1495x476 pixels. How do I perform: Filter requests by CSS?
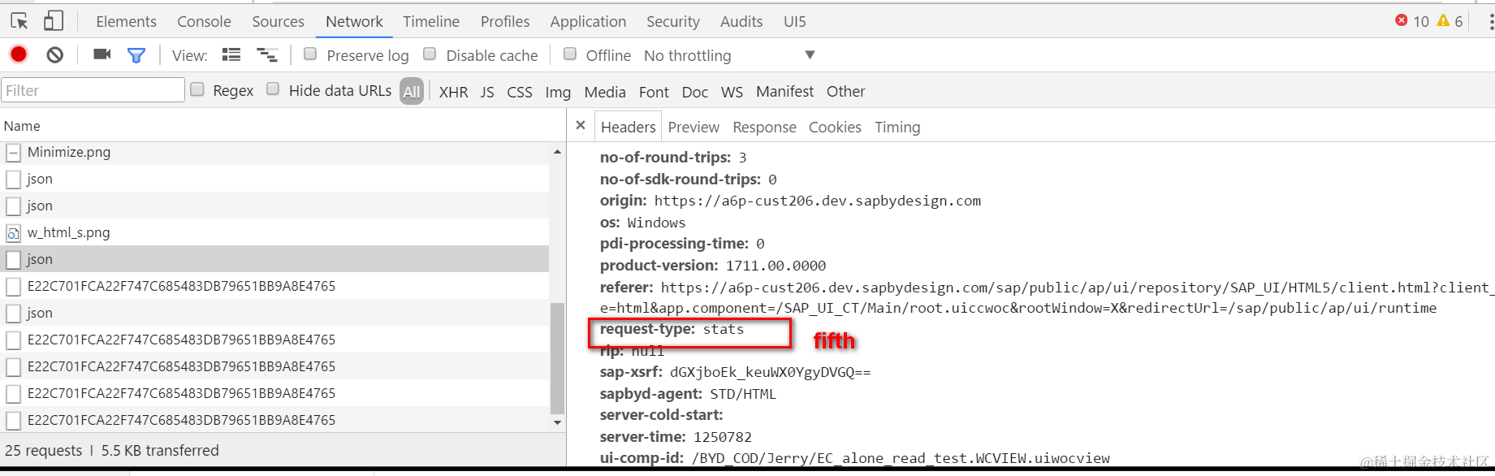pyautogui.click(x=520, y=92)
